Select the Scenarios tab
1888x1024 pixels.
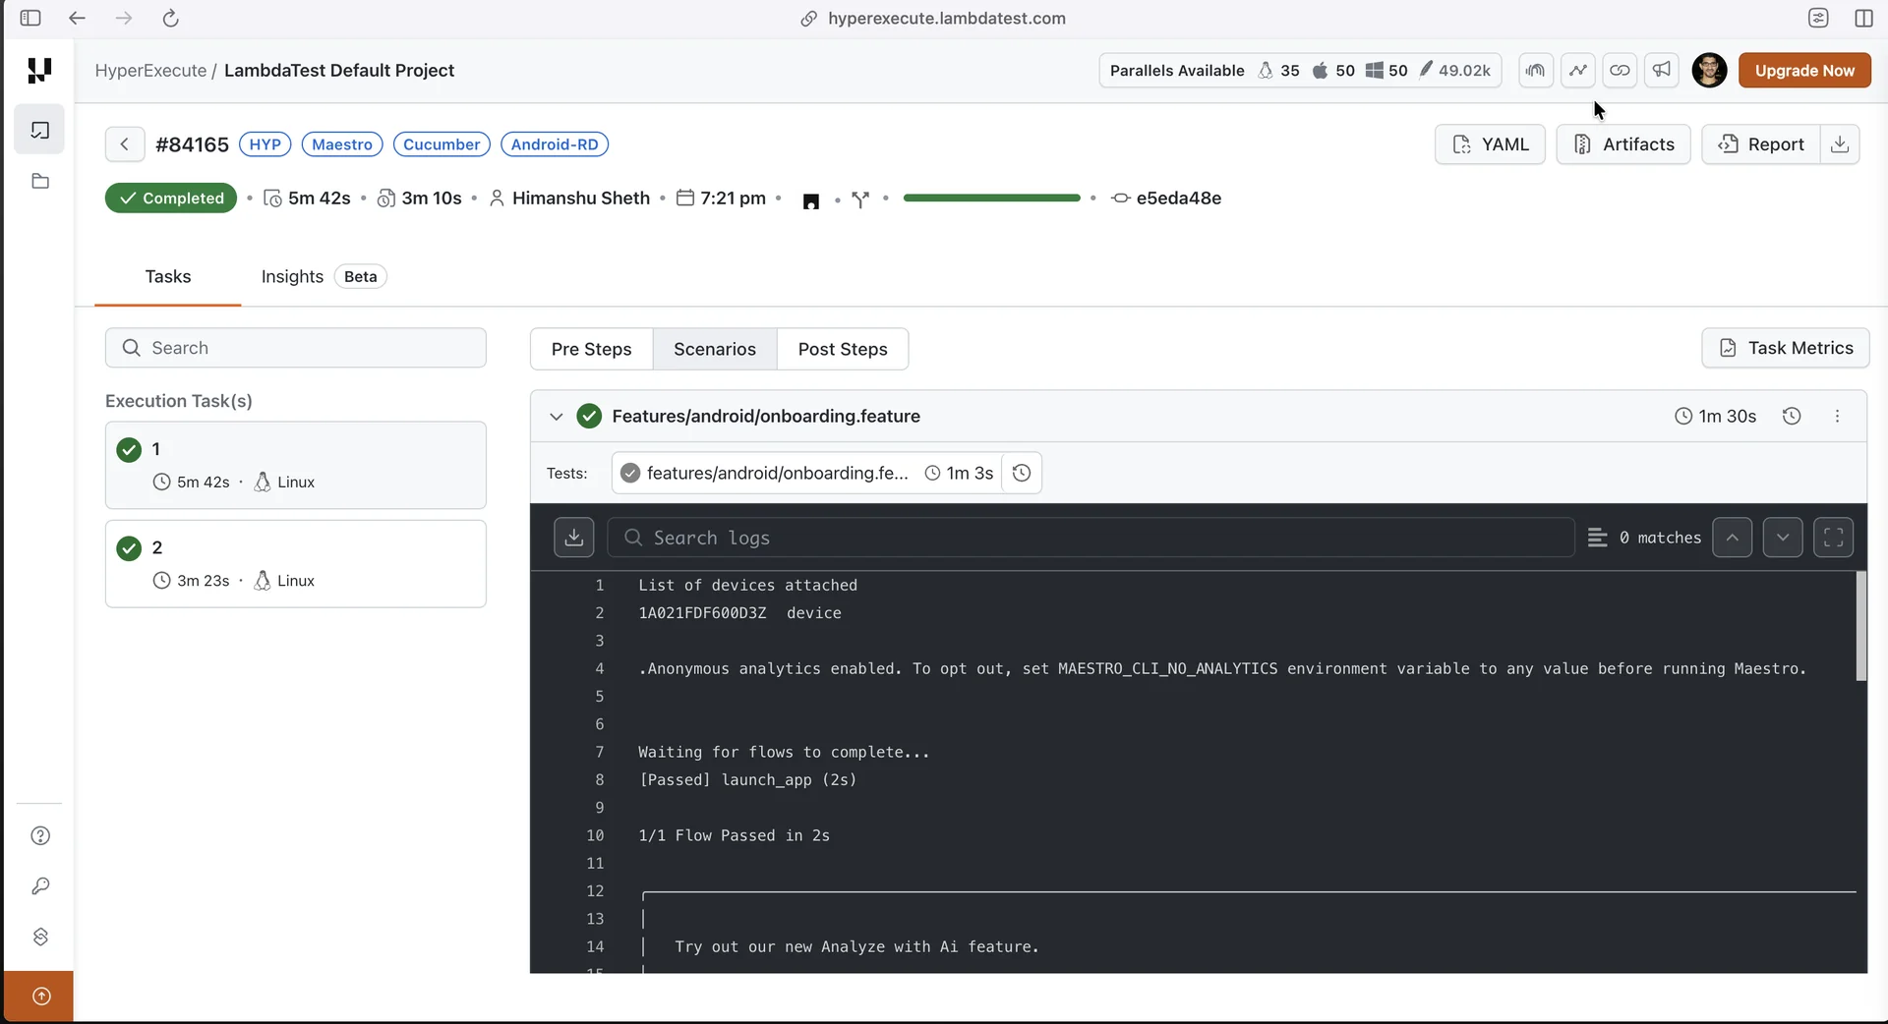pyautogui.click(x=715, y=349)
